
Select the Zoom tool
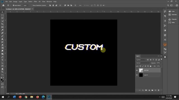click(2, 72)
